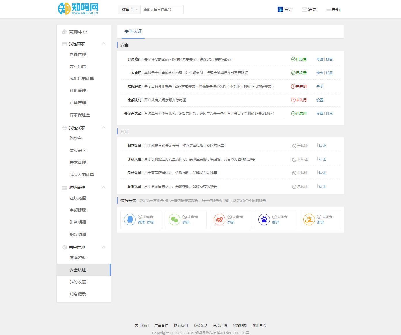Collapse the 财务管理 sidebar section
The height and width of the screenshot is (335, 401).
pyautogui.click(x=104, y=188)
